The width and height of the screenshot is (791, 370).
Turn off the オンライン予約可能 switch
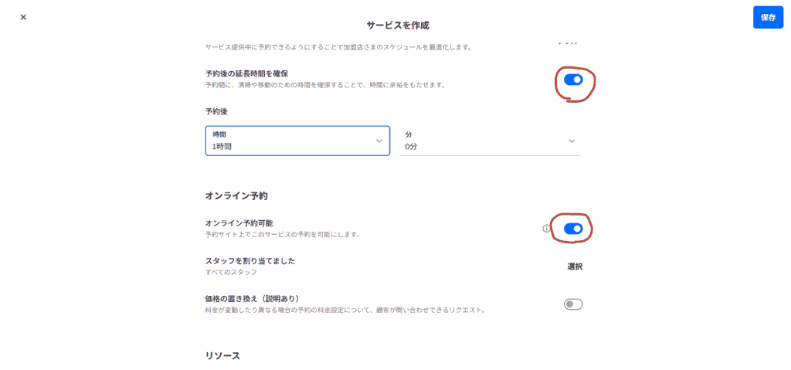(x=573, y=229)
